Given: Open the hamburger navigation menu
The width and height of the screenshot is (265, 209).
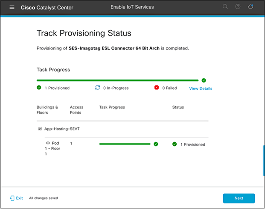Looking at the screenshot, I should pyautogui.click(x=12, y=7).
